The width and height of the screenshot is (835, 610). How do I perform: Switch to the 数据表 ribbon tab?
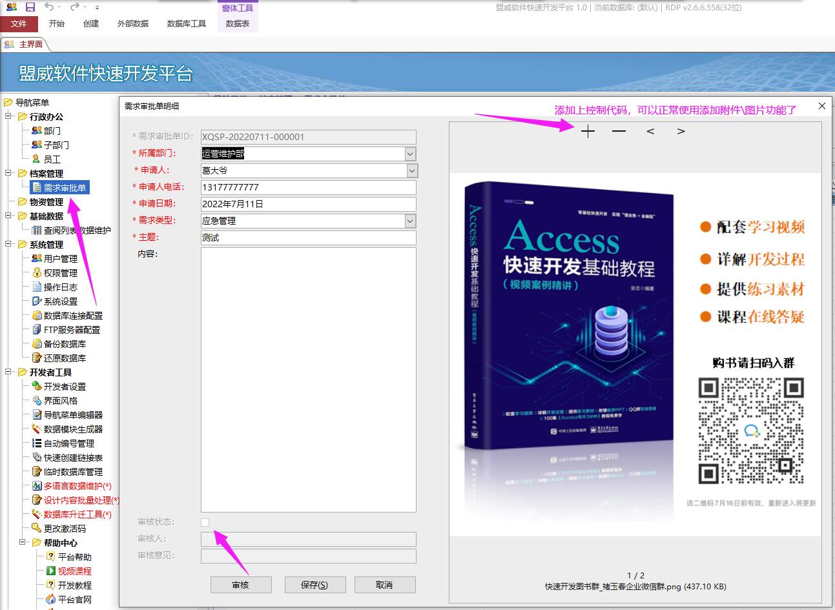(x=238, y=23)
